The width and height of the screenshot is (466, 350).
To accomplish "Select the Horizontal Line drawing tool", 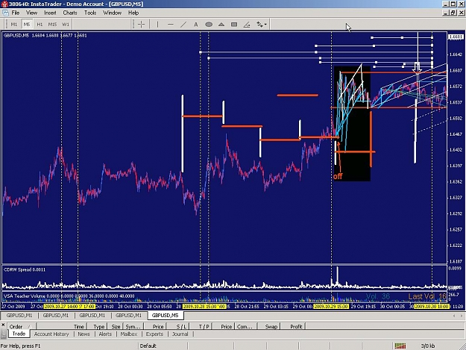I will tap(171, 25).
